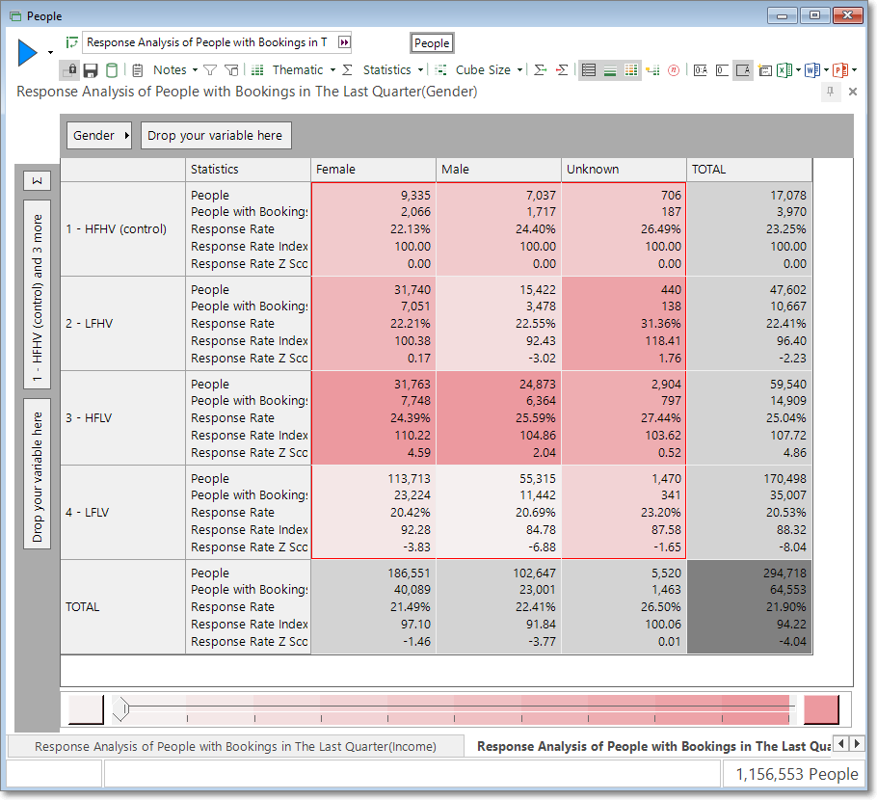Click the thematic shading slider handle
This screenshot has height=800, width=877.
121,709
